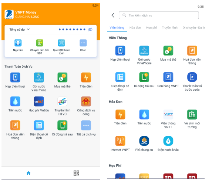Open QR code scanner in bottom bar
Viewport: 212px width, 181px height.
(76, 173)
